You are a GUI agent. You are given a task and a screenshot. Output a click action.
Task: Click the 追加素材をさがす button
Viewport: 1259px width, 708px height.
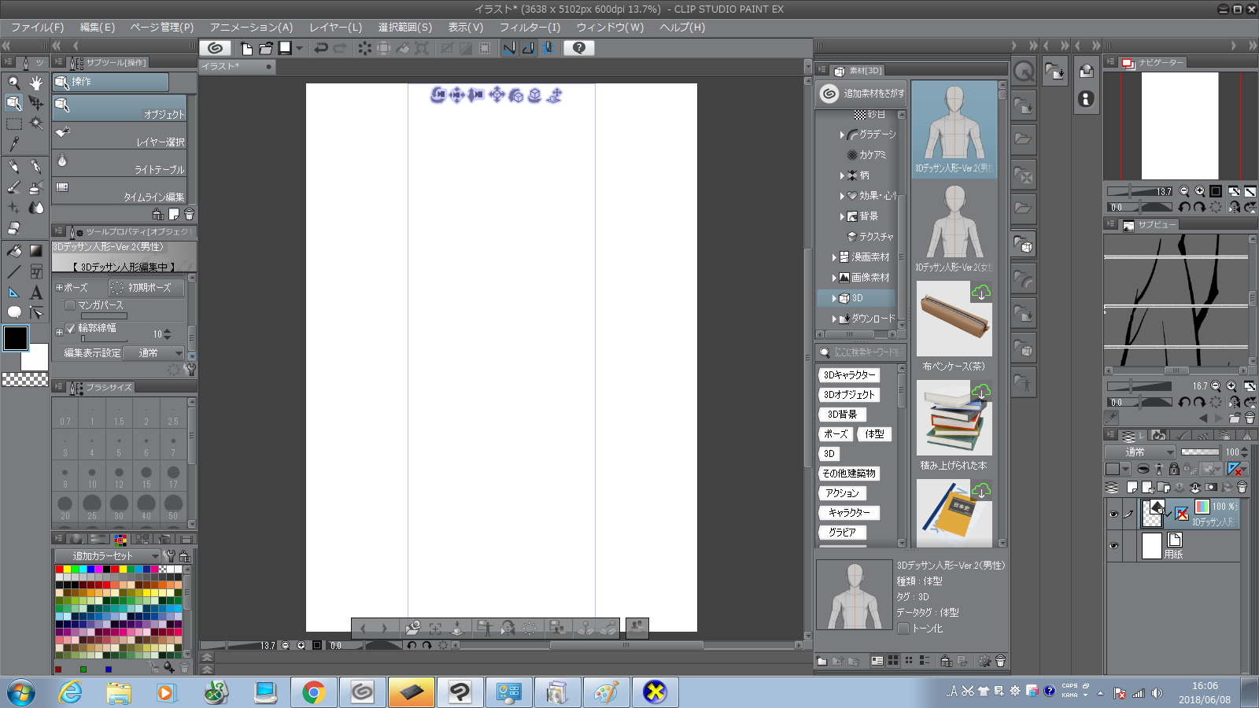pos(861,94)
